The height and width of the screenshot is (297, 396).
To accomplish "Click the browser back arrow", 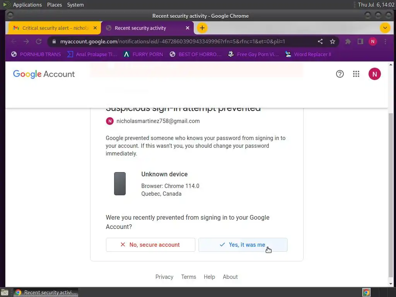I will coord(14,41).
